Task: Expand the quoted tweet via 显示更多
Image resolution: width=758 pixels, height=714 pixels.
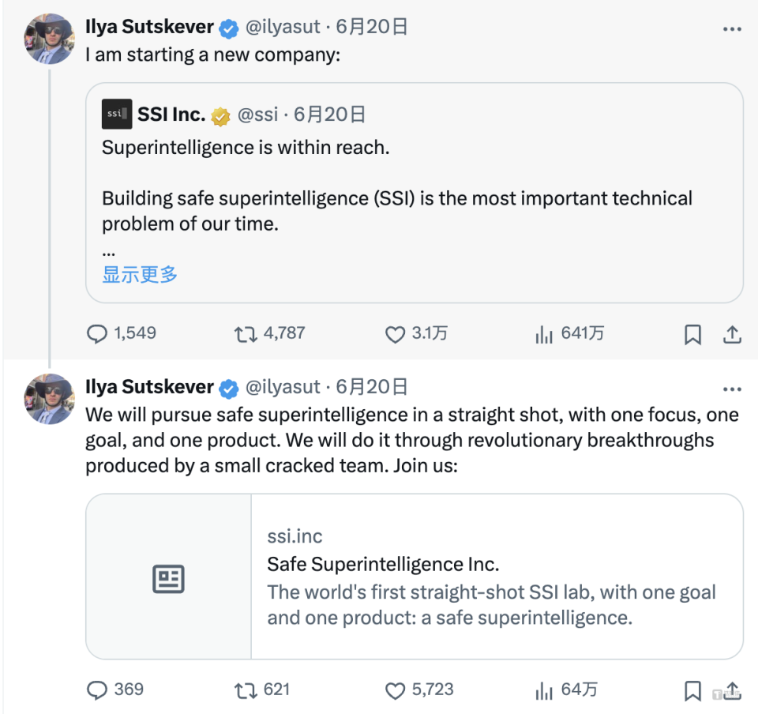Action: click(140, 275)
